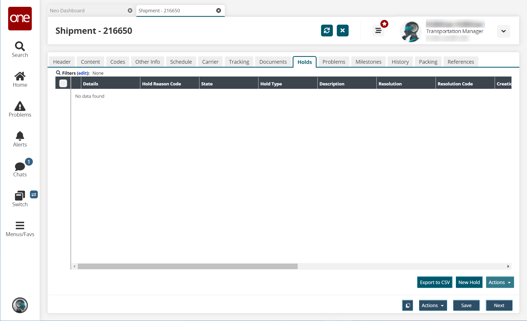Image resolution: width=527 pixels, height=321 pixels.
Task: Click the Switch/transfer icon in sidebar
Action: [x=33, y=194]
